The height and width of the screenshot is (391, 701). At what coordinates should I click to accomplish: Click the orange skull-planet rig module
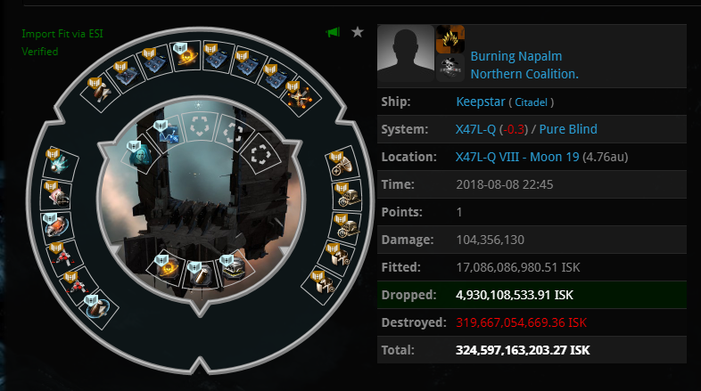click(x=168, y=267)
